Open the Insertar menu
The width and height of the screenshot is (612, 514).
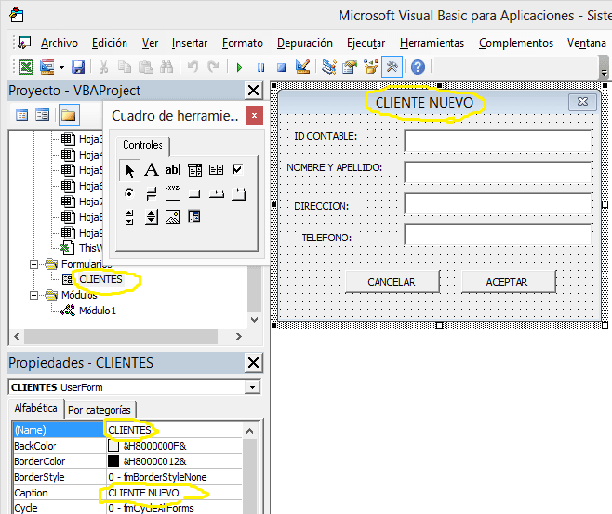tap(190, 43)
